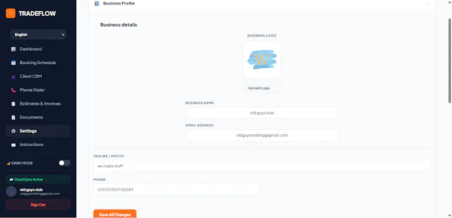Click the 'BUSINESS NAME' field label
The height and width of the screenshot is (218, 452).
pyautogui.click(x=199, y=103)
